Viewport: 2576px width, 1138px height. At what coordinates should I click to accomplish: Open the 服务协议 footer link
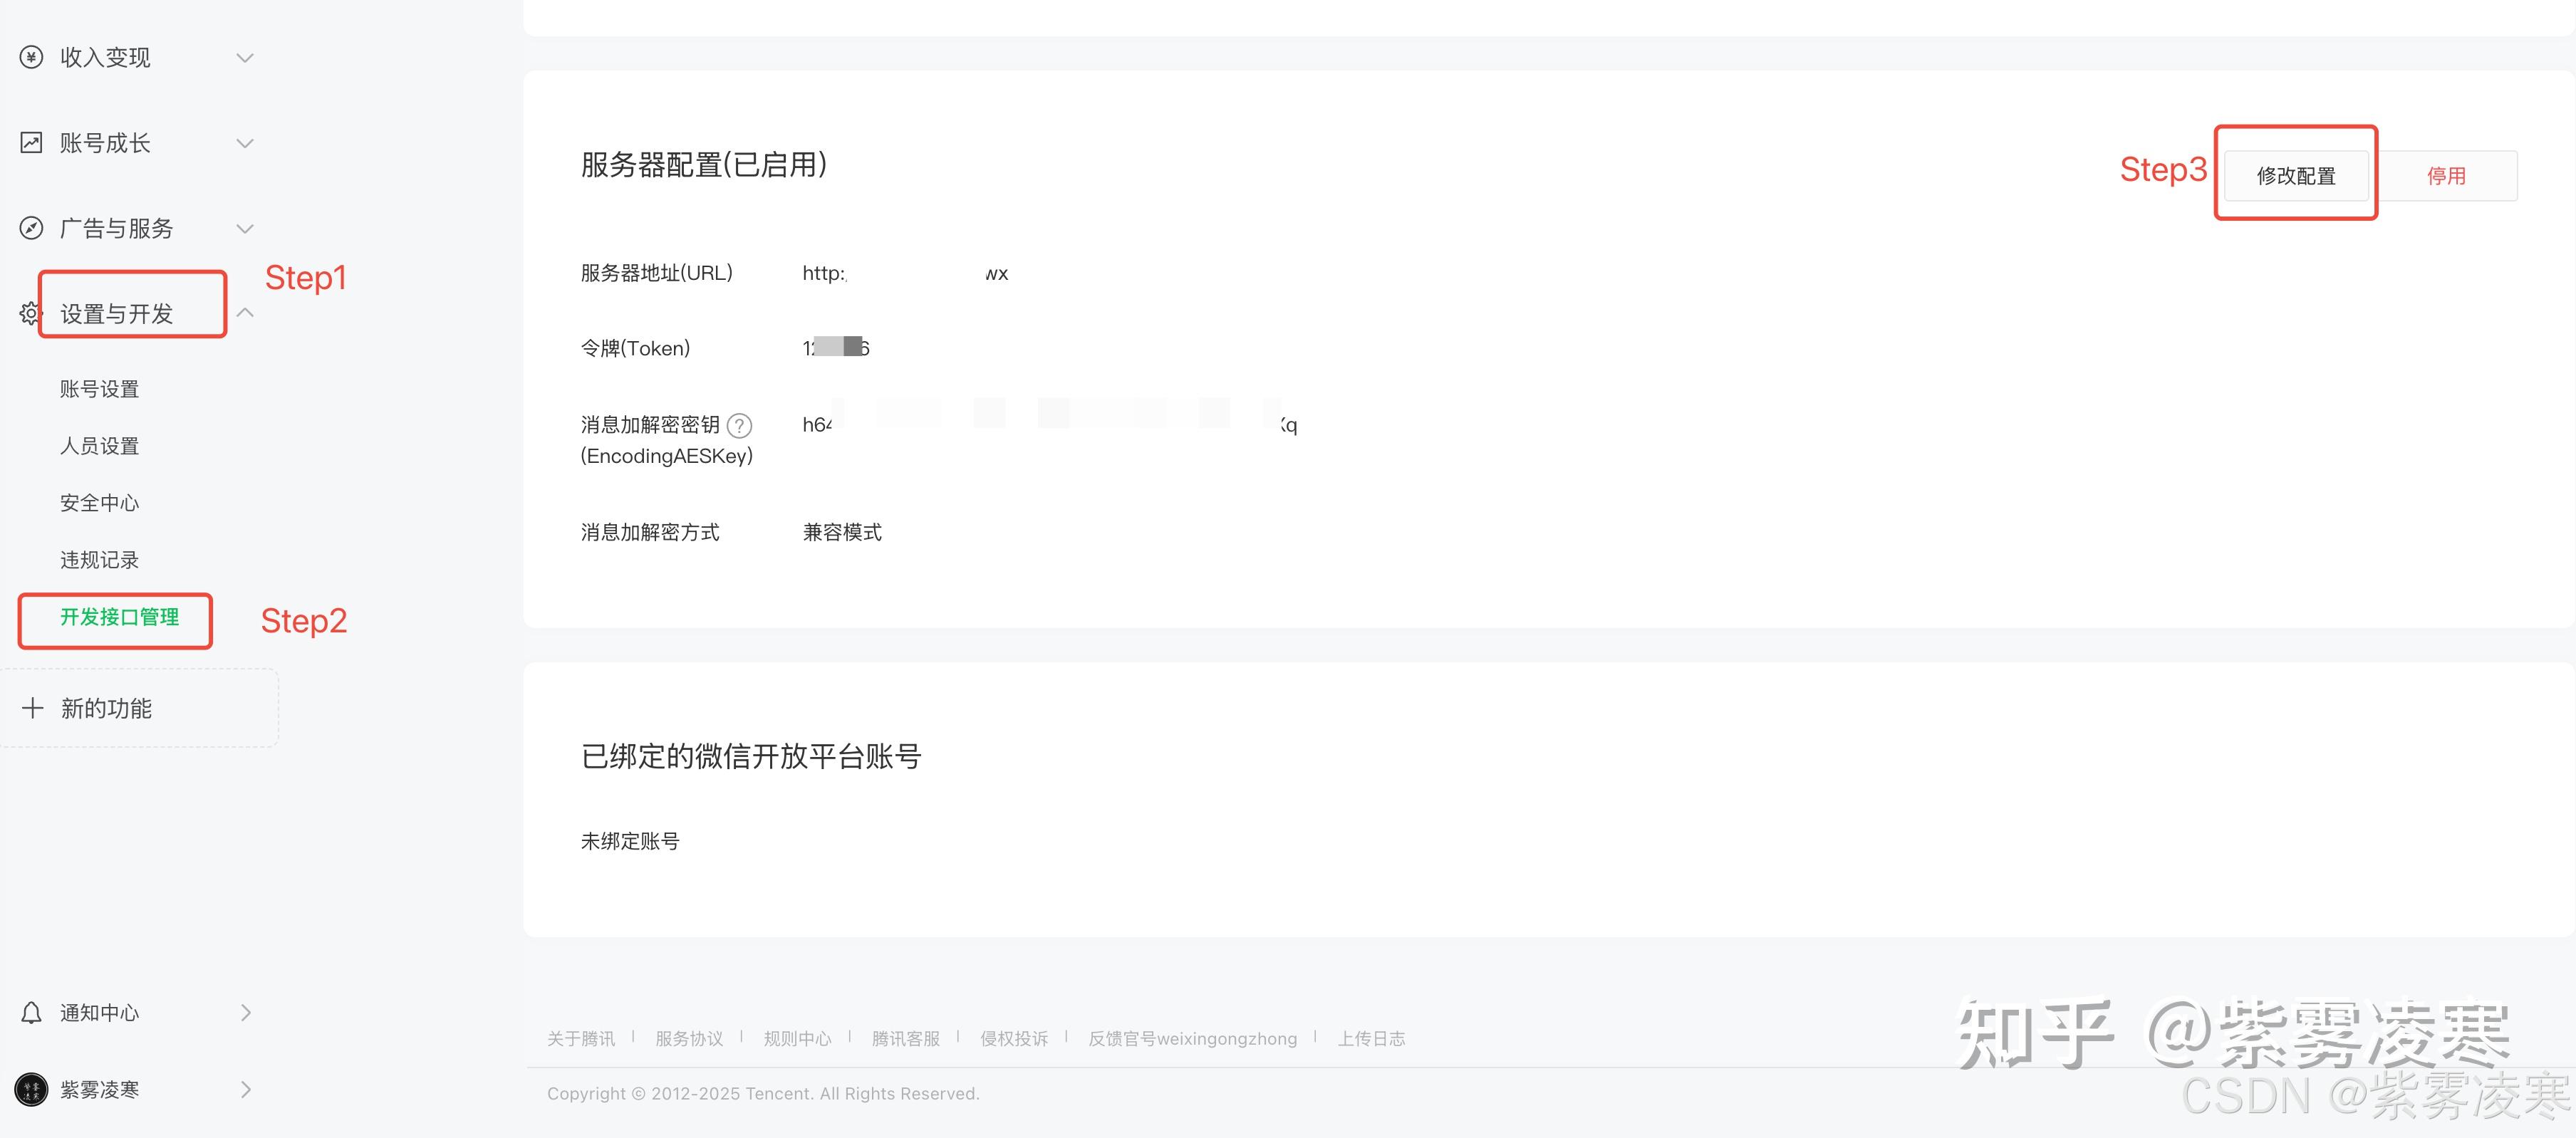[689, 1039]
